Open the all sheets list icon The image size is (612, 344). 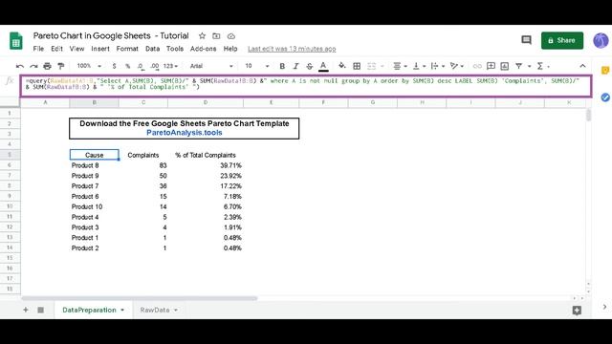pos(40,310)
